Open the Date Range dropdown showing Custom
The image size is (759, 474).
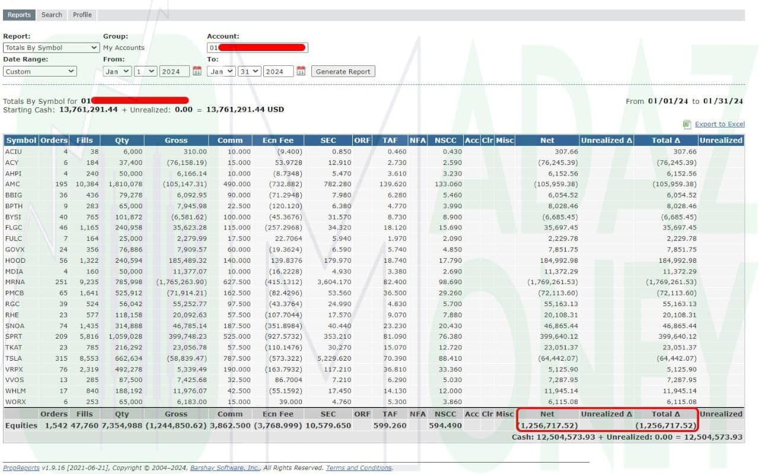click(x=39, y=71)
